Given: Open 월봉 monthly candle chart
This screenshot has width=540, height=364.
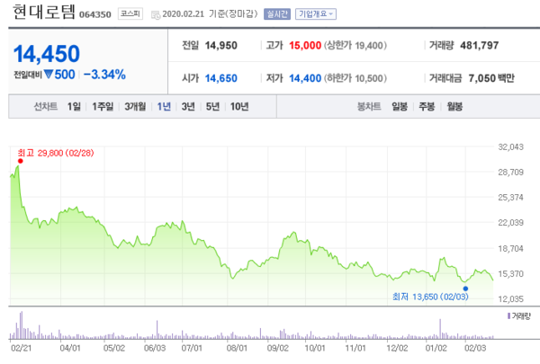Looking at the screenshot, I should pyautogui.click(x=454, y=106).
